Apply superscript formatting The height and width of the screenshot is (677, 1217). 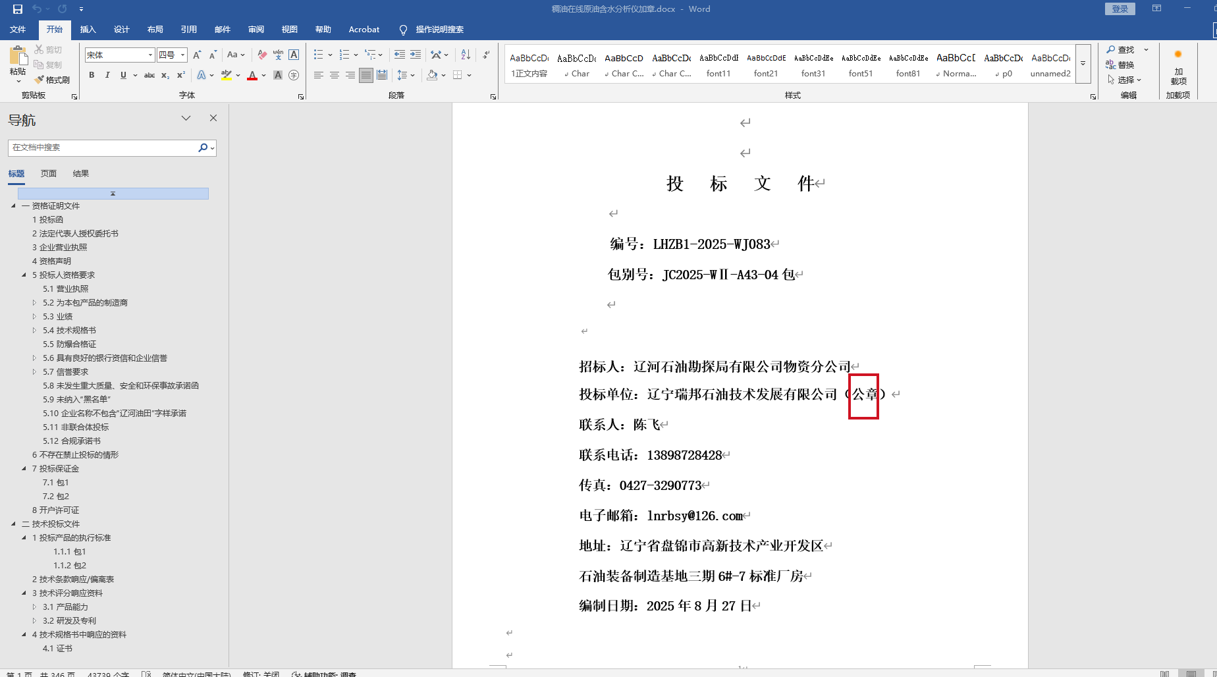(x=181, y=76)
